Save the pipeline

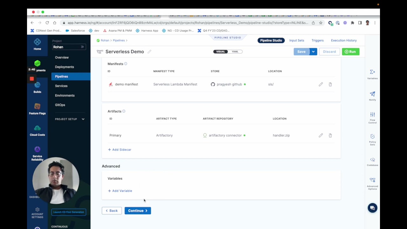coord(301,52)
